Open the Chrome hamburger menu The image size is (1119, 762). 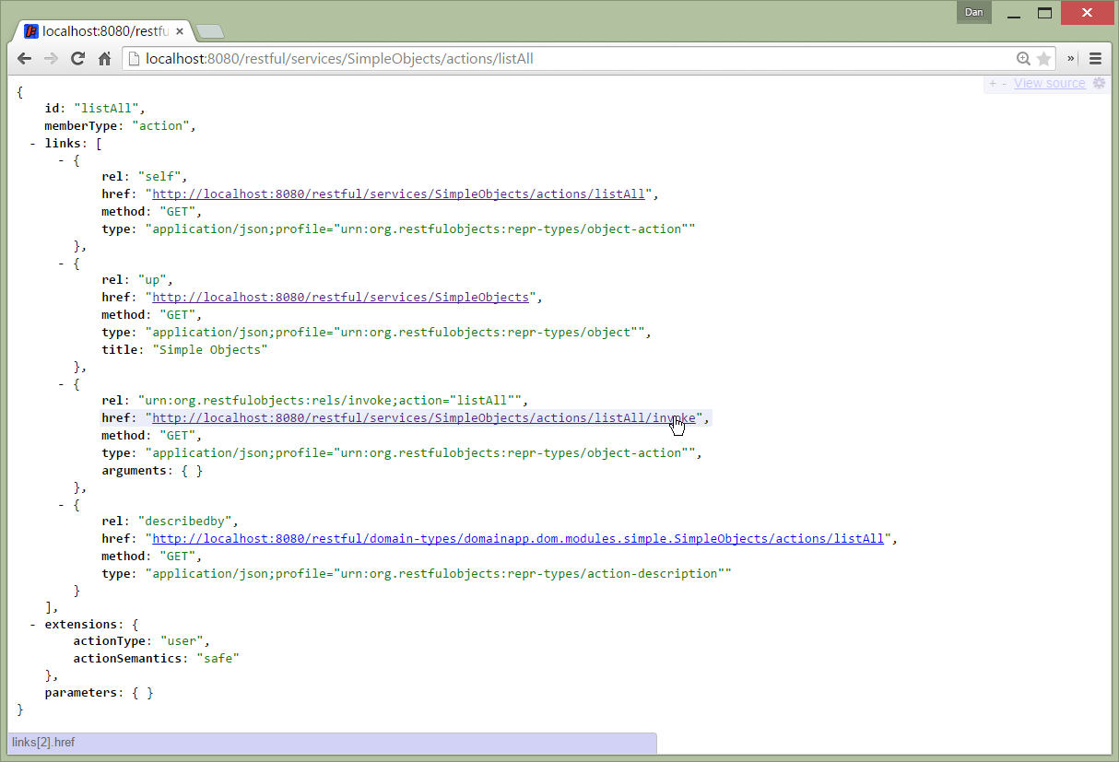pyautogui.click(x=1095, y=59)
